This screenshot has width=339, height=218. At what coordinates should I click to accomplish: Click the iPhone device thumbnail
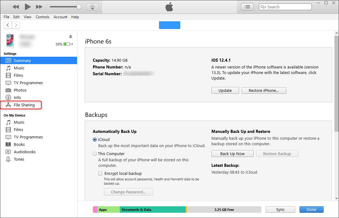tap(10, 40)
